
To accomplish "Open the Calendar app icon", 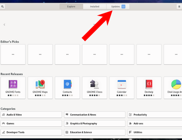I will [122, 84].
